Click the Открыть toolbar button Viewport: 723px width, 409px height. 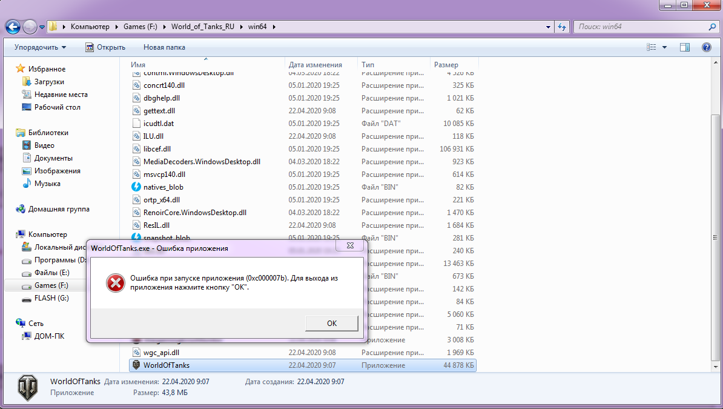[105, 47]
